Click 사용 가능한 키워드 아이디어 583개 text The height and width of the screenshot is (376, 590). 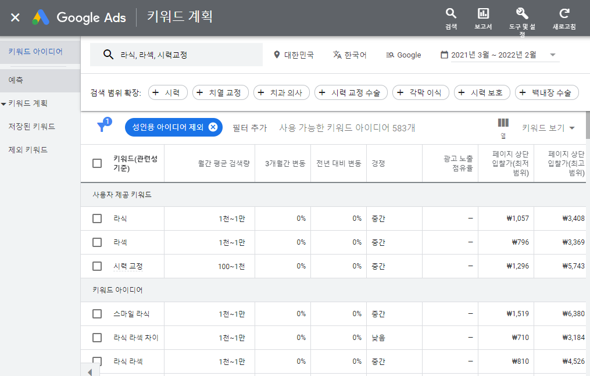point(347,128)
